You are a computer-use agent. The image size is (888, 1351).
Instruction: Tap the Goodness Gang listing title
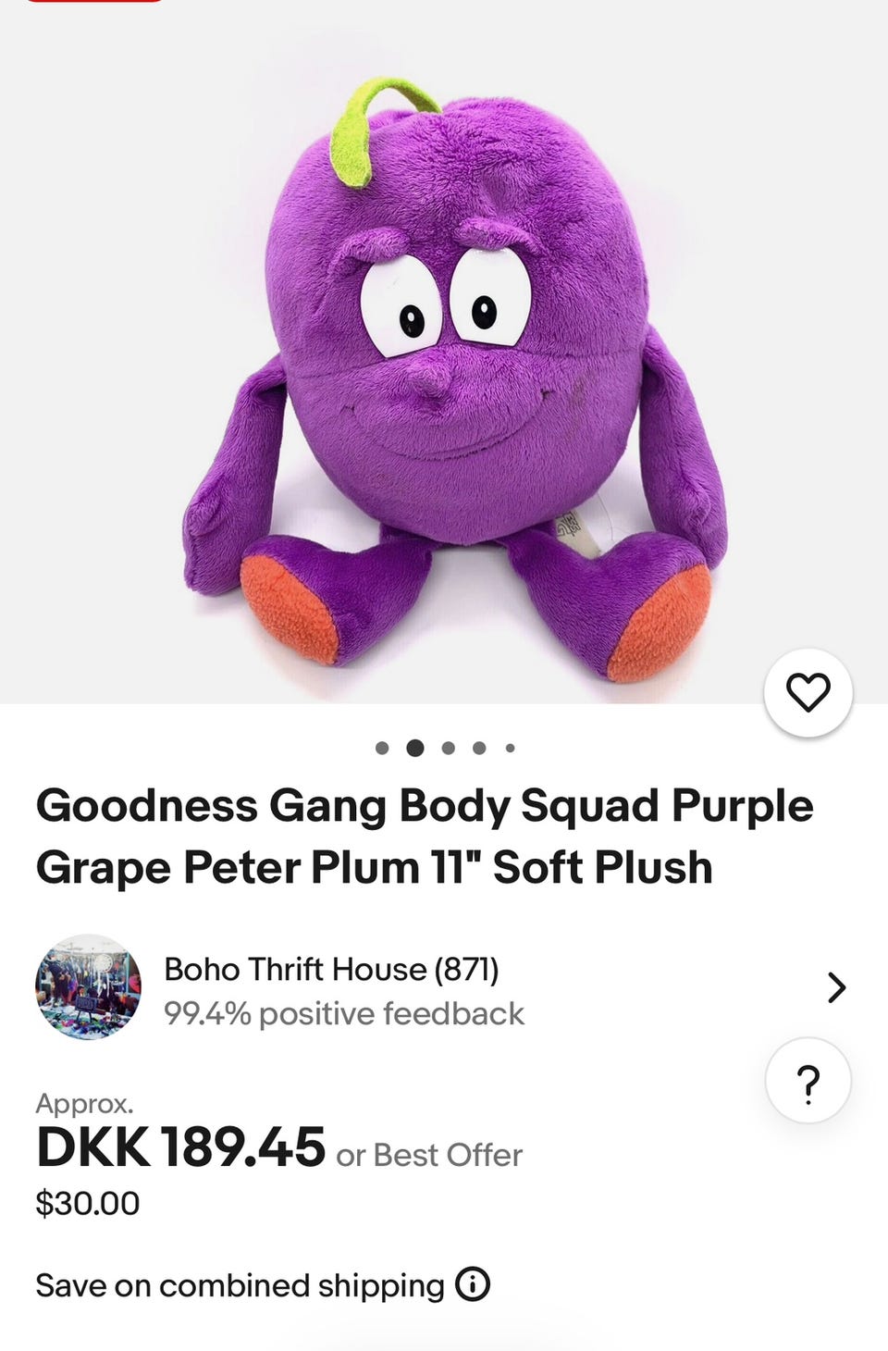(x=425, y=836)
